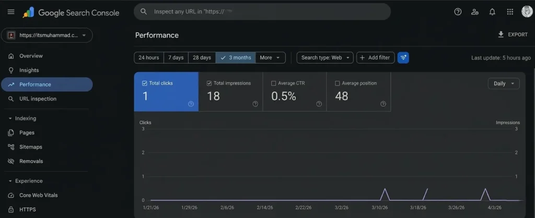The height and width of the screenshot is (218, 535).
Task: Click the 2/14/26 date axis label
Action: pos(265,208)
